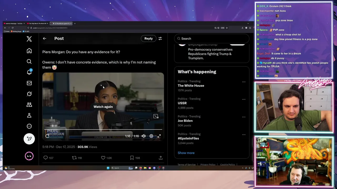Click the browser reload button
This screenshot has width=337, height=189.
pos(12,28)
